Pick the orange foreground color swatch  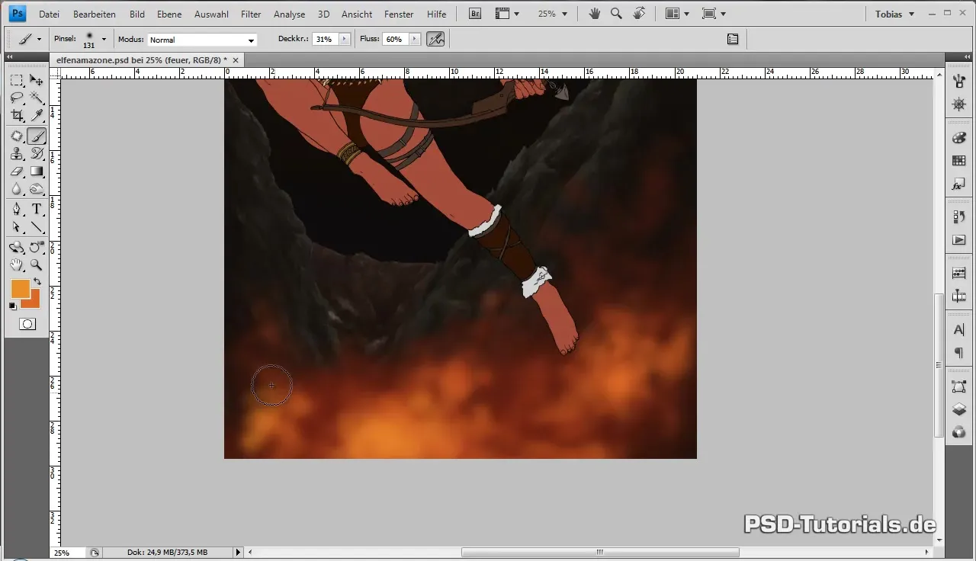20,289
